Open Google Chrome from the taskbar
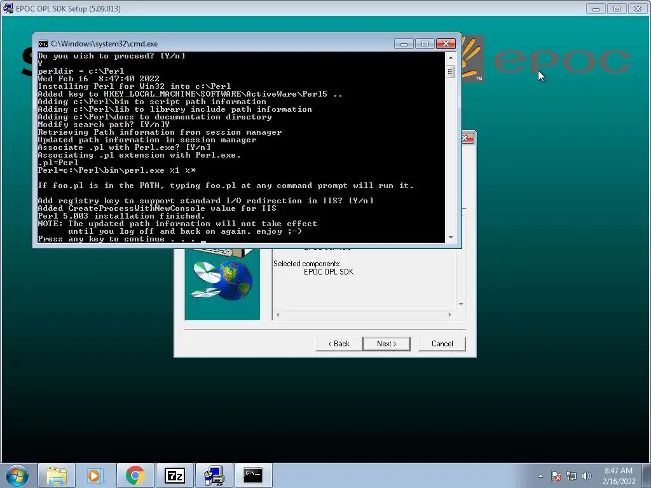The height and width of the screenshot is (488, 651). coord(135,475)
